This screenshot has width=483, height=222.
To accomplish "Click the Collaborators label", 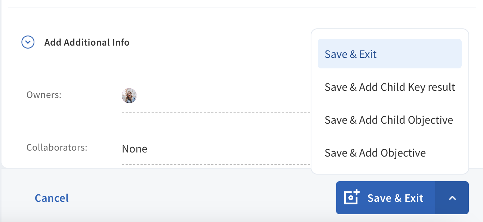I will [x=57, y=147].
